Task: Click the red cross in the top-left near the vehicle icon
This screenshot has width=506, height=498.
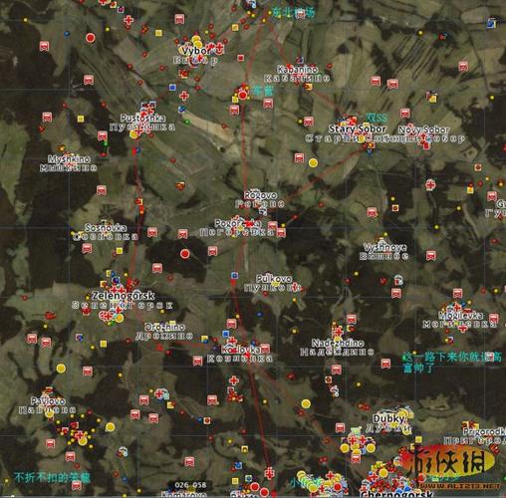Action: [x=128, y=20]
